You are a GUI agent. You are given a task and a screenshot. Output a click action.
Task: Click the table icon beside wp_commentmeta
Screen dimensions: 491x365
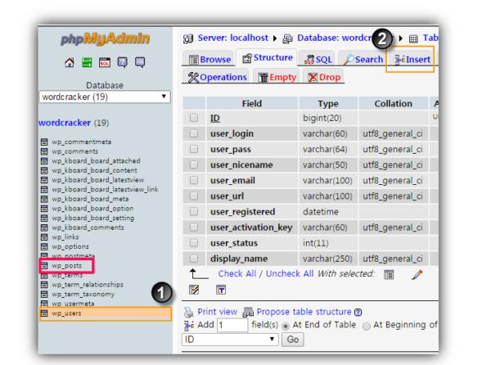pyautogui.click(x=44, y=142)
